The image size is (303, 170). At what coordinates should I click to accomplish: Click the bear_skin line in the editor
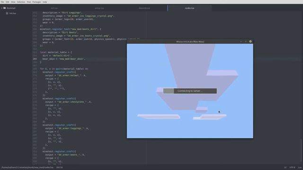click(64, 59)
